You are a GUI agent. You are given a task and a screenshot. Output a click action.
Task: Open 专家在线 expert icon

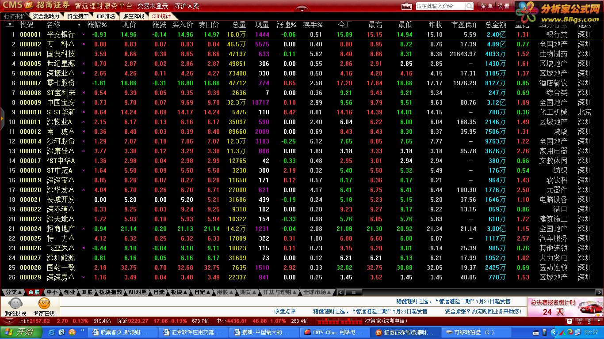[x=44, y=307]
